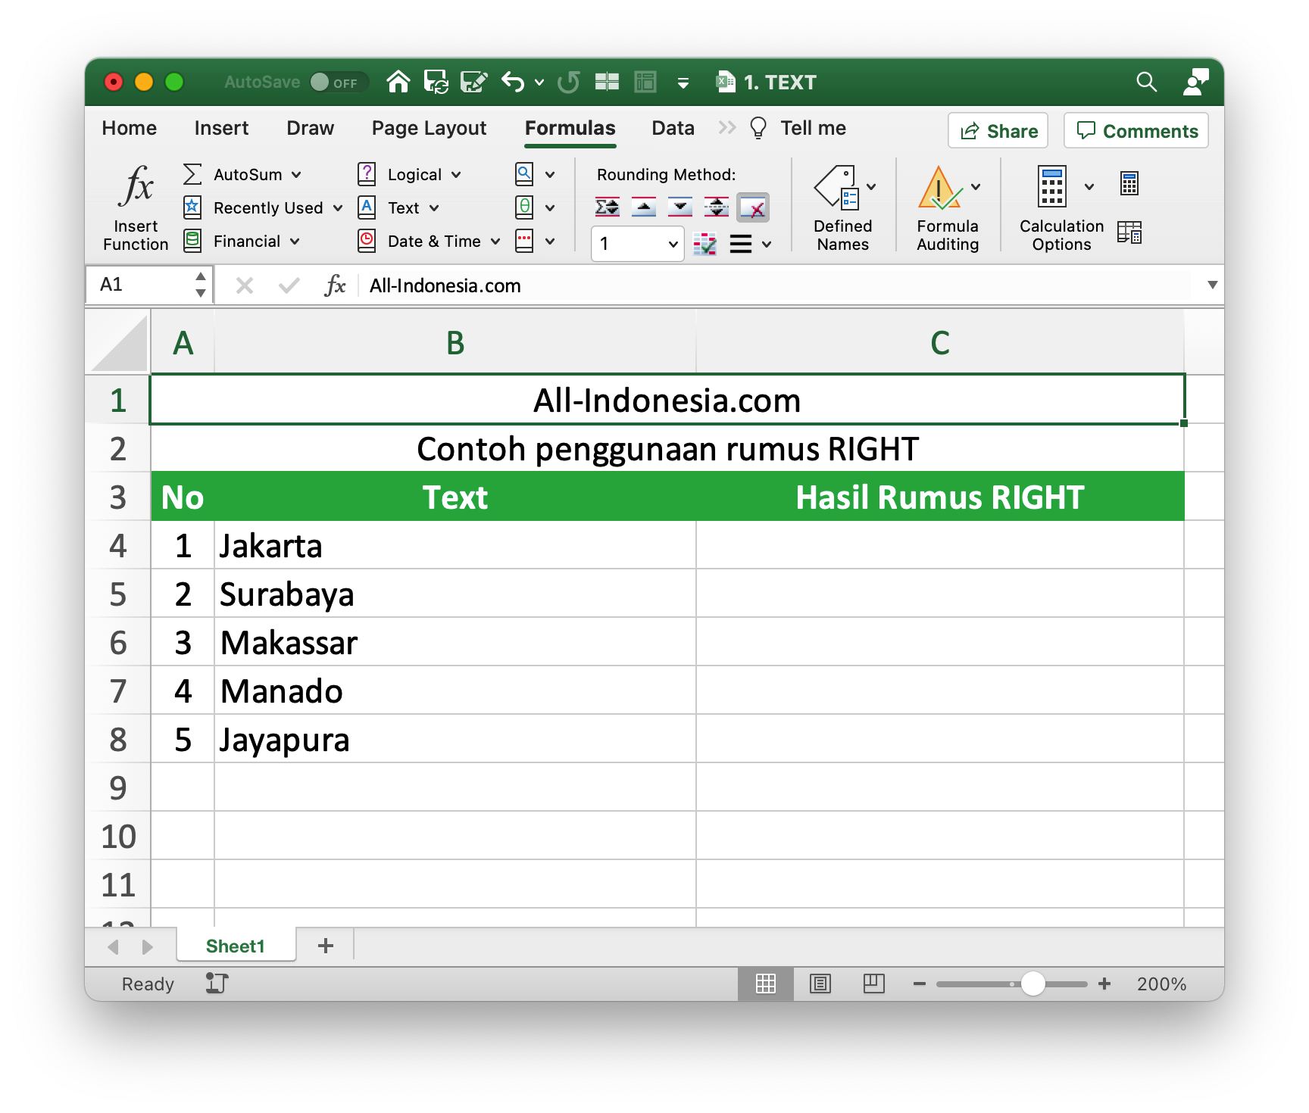Click the Insert Function fx icon
Screen dimensions: 1309x1113
pyautogui.click(x=136, y=186)
